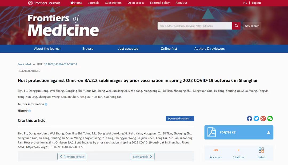
Task: Focus the title/author search field
Action: click(195, 26)
